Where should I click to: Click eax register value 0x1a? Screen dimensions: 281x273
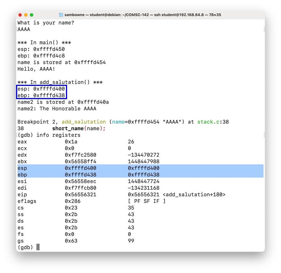click(71, 142)
